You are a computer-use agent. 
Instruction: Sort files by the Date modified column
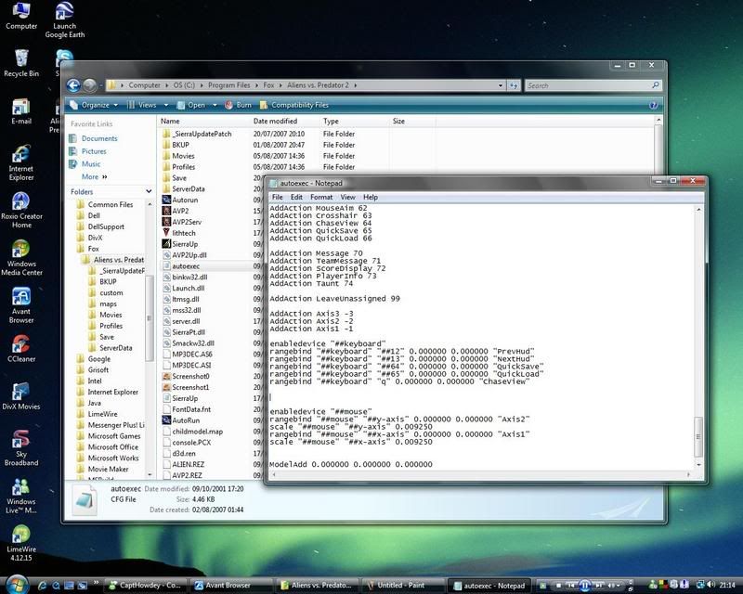pos(275,122)
